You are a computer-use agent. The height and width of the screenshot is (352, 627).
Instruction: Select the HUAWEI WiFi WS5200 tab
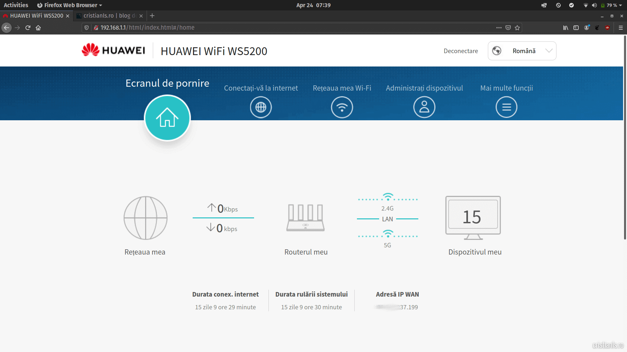[x=37, y=16]
